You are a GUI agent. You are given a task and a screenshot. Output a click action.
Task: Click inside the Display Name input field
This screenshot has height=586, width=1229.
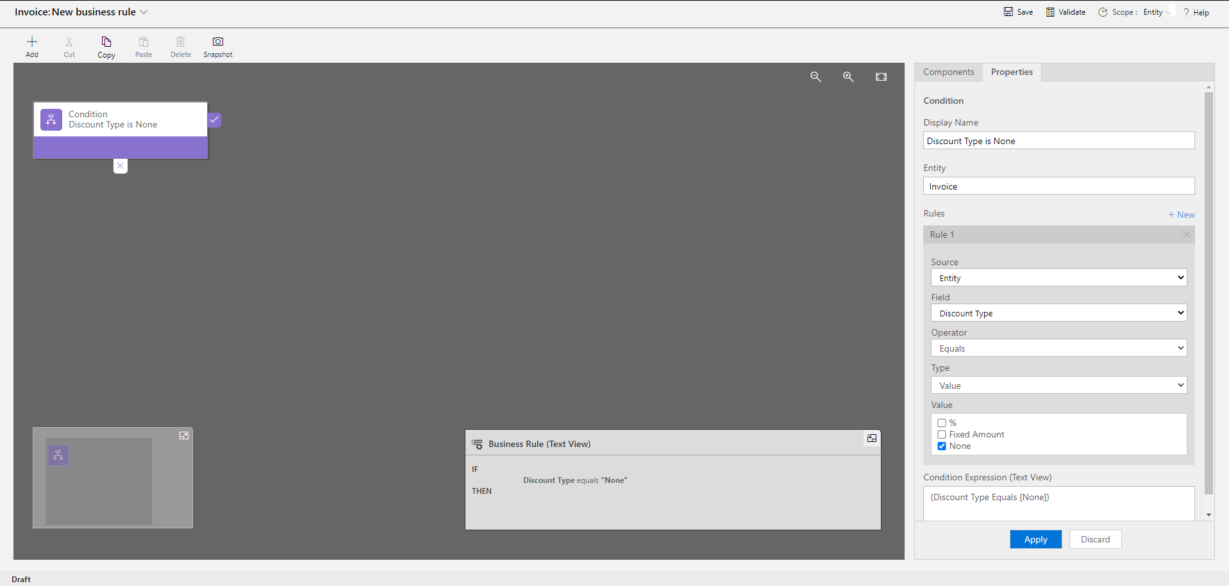pos(1058,140)
